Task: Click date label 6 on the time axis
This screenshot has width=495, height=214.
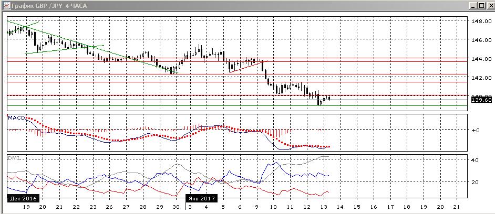Action: point(240,207)
